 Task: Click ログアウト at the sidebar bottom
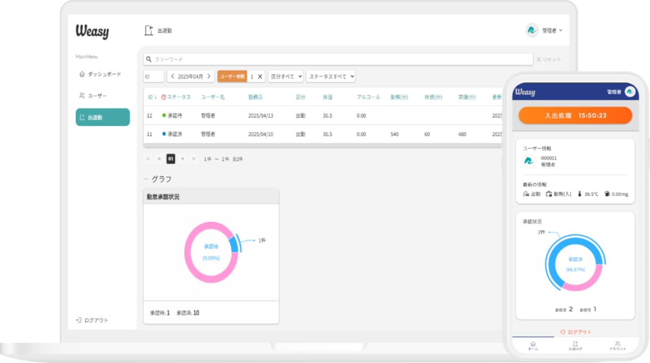(92, 320)
